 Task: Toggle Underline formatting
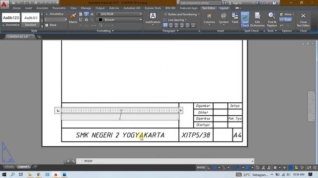coord(80,20)
